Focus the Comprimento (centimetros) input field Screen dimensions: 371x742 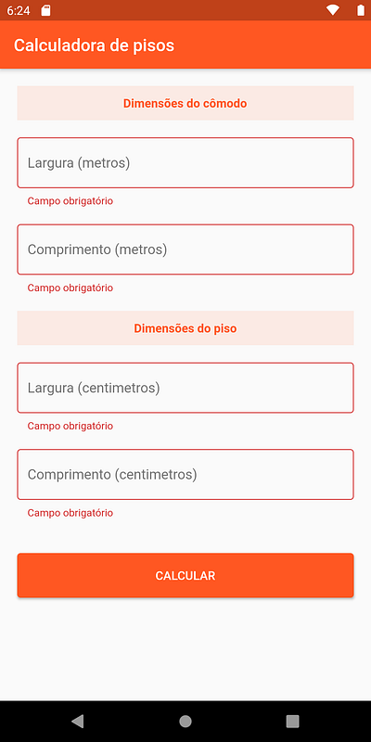tap(185, 474)
